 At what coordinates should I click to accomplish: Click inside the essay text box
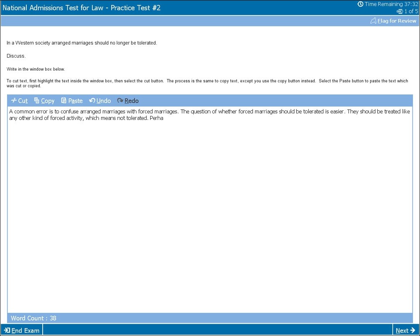click(210, 209)
